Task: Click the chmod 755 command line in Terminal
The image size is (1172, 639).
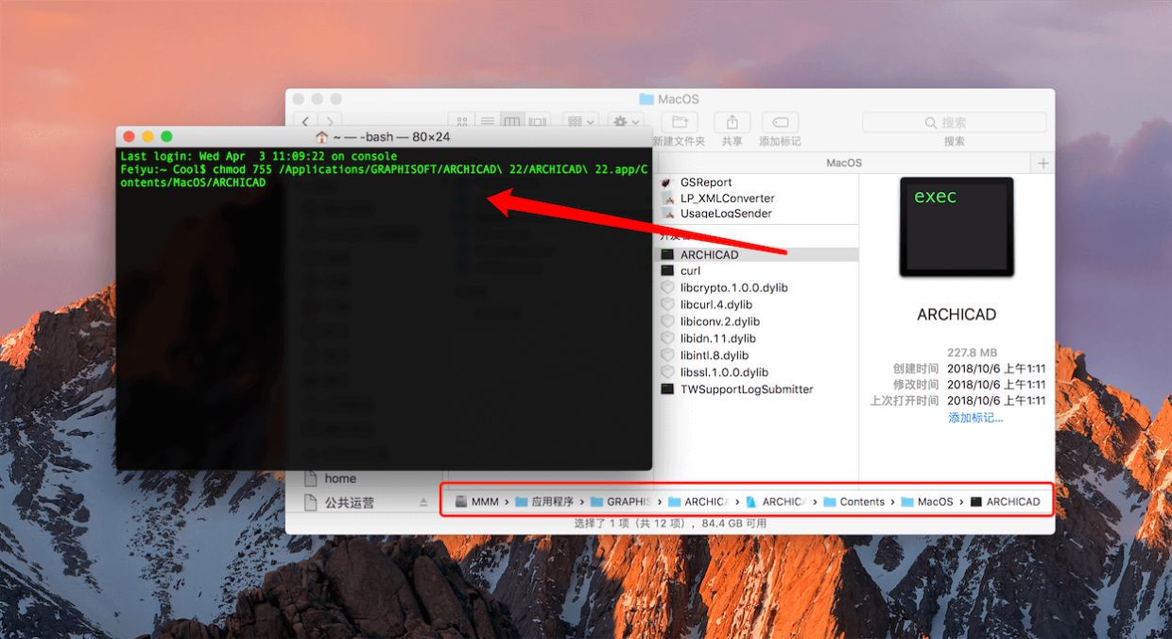Action: pyautogui.click(x=385, y=176)
